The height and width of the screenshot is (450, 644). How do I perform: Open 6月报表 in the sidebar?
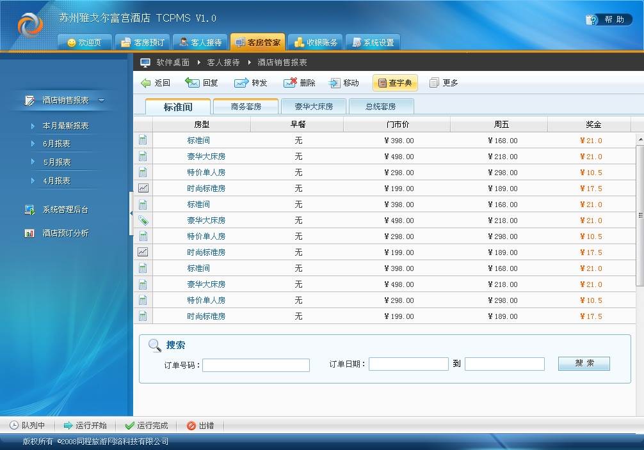pos(57,144)
